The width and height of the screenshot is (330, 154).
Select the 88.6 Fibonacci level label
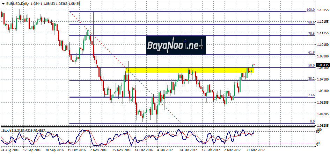(x=311, y=22)
